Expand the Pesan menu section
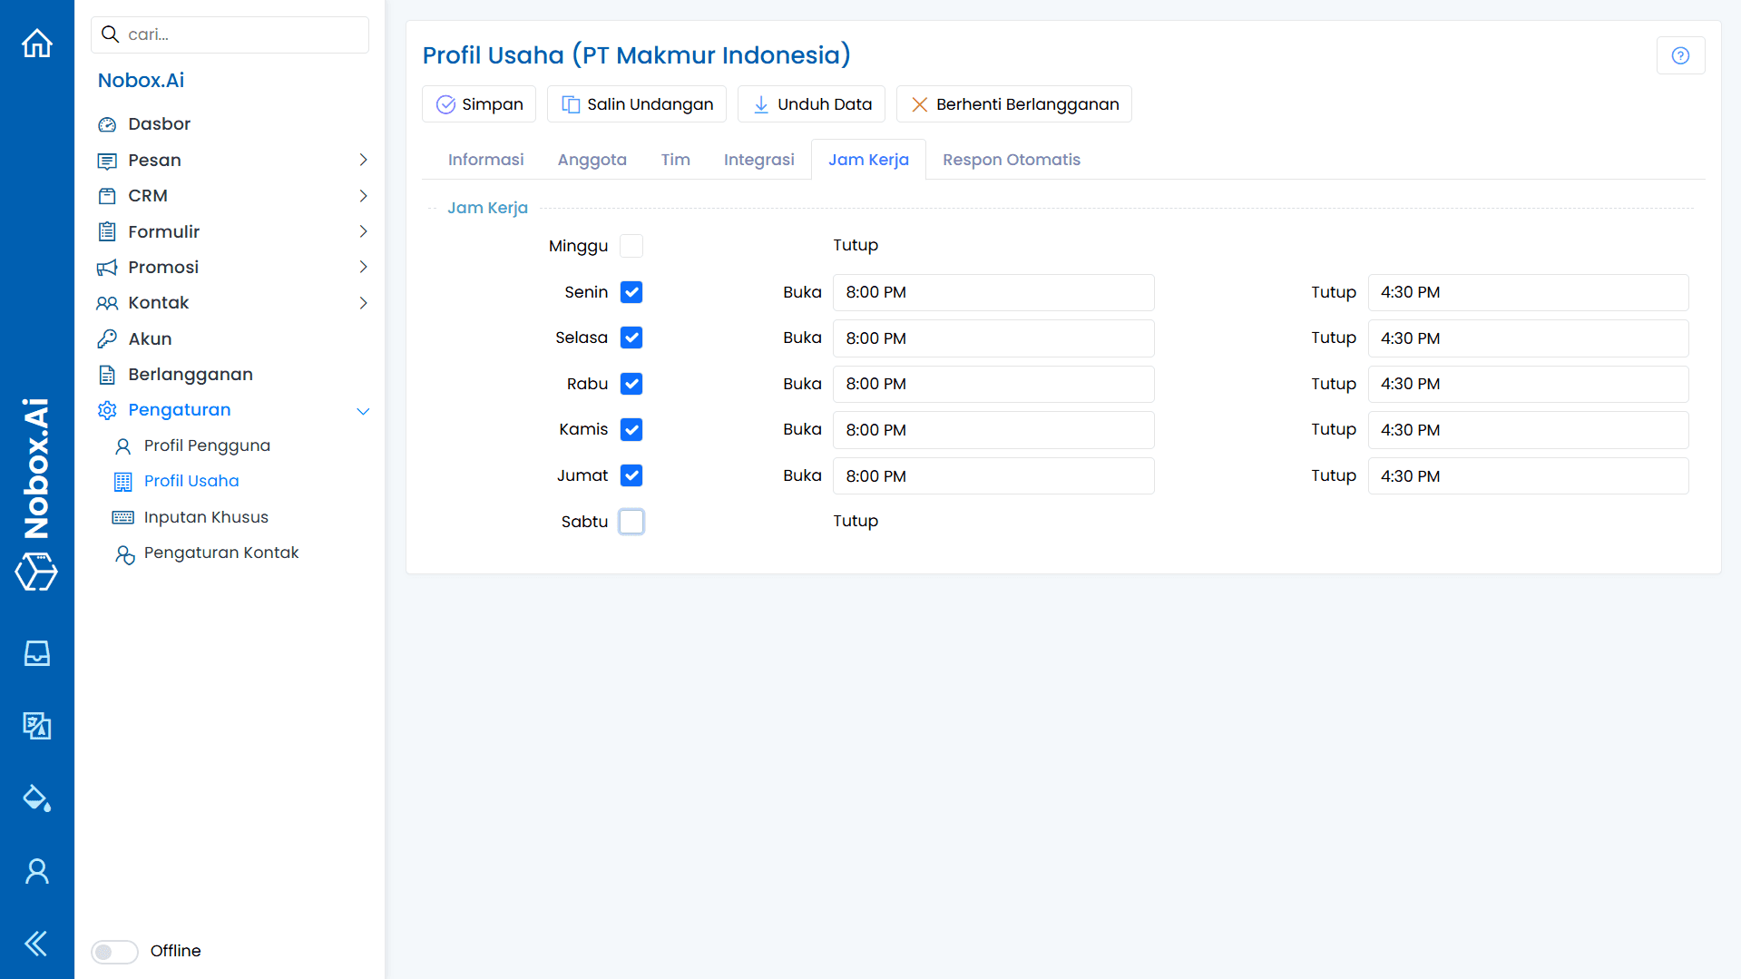This screenshot has width=1741, height=979. tap(363, 160)
